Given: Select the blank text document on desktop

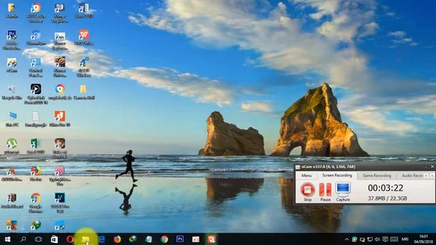Looking at the screenshot, I should [x=35, y=120].
